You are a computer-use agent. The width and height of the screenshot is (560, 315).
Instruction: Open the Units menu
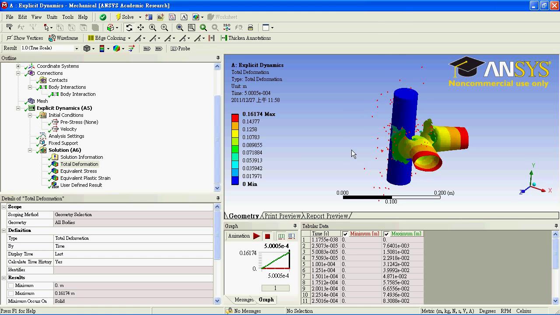(x=52, y=17)
